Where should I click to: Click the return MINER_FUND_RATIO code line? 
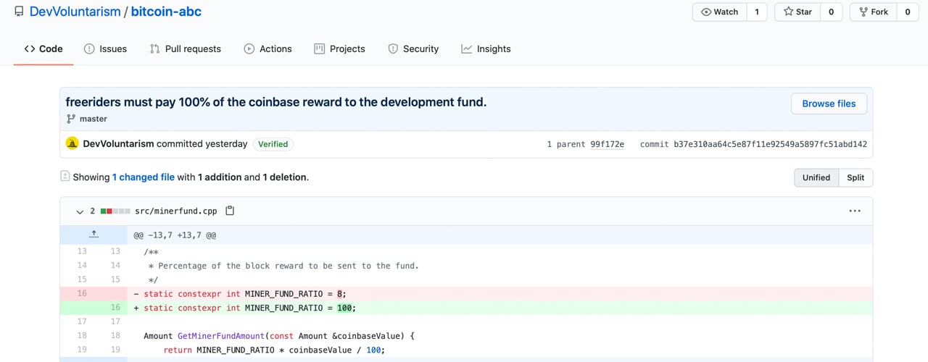(500, 350)
